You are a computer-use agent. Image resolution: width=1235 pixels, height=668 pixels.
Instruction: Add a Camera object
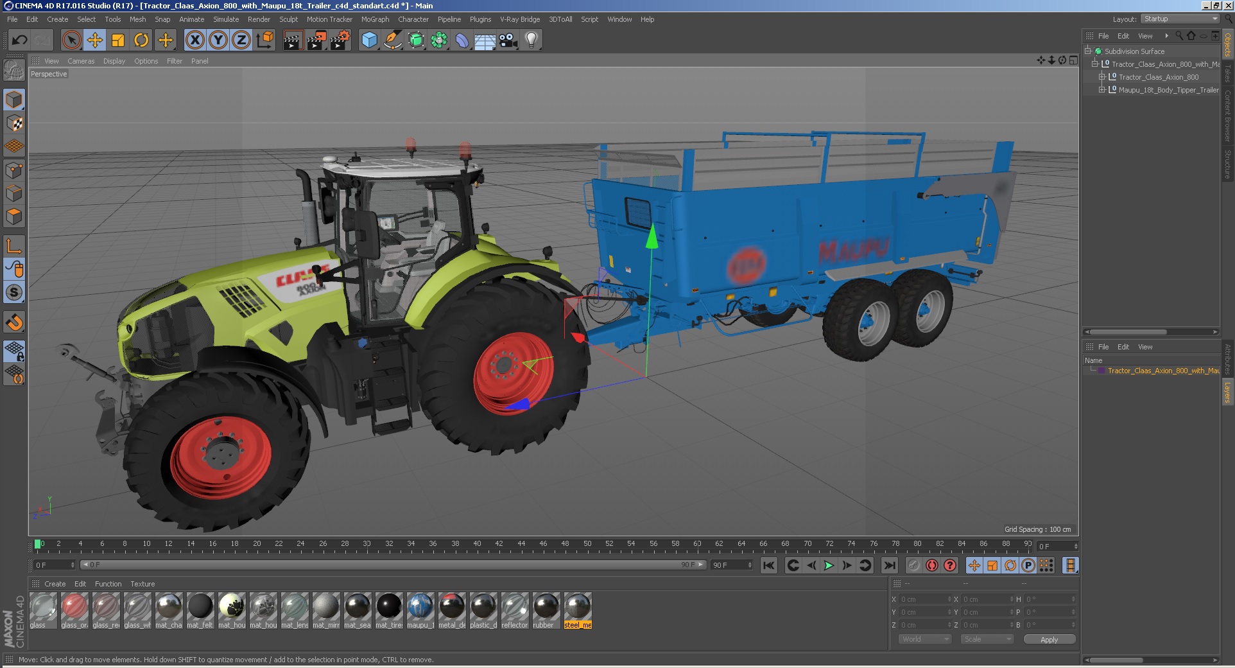[x=508, y=40]
